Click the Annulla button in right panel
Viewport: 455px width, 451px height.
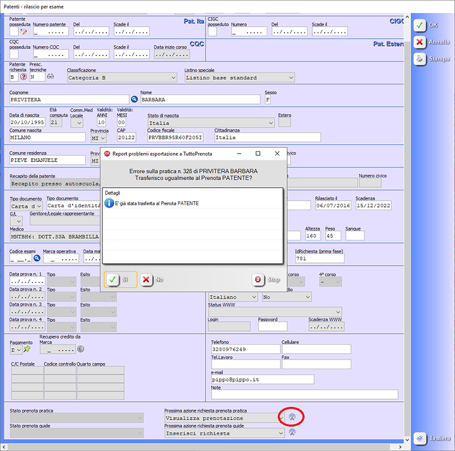click(432, 42)
